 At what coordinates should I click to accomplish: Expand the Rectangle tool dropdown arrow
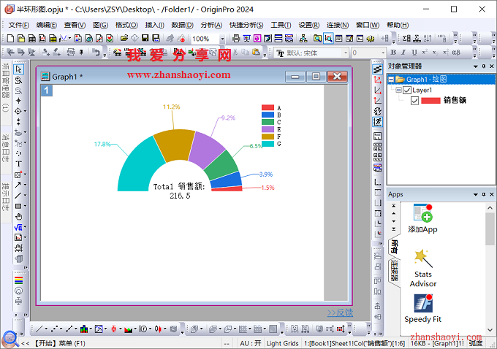pyautogui.click(x=25, y=206)
